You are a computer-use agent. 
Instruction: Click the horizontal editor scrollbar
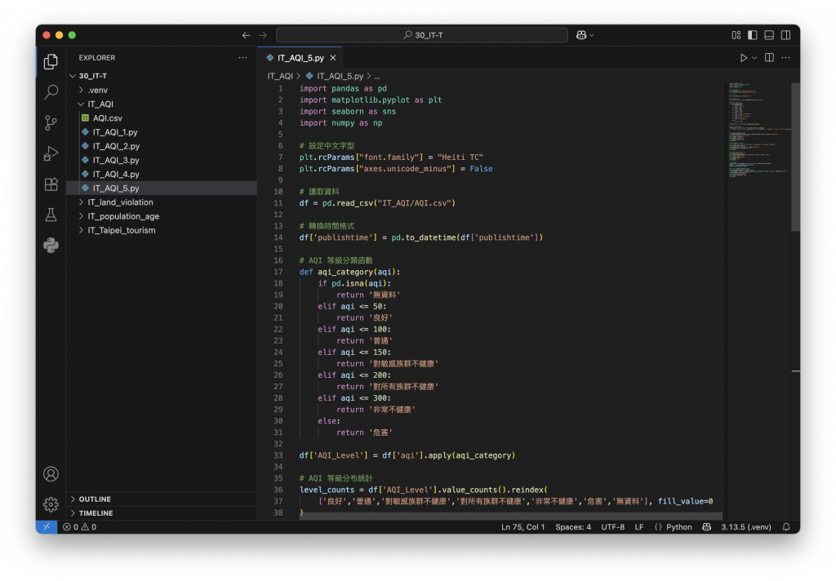(511, 517)
